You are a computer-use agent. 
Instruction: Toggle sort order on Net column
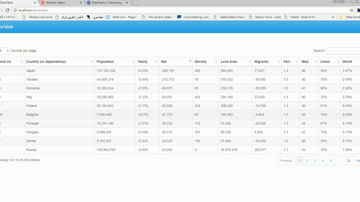tap(176, 62)
